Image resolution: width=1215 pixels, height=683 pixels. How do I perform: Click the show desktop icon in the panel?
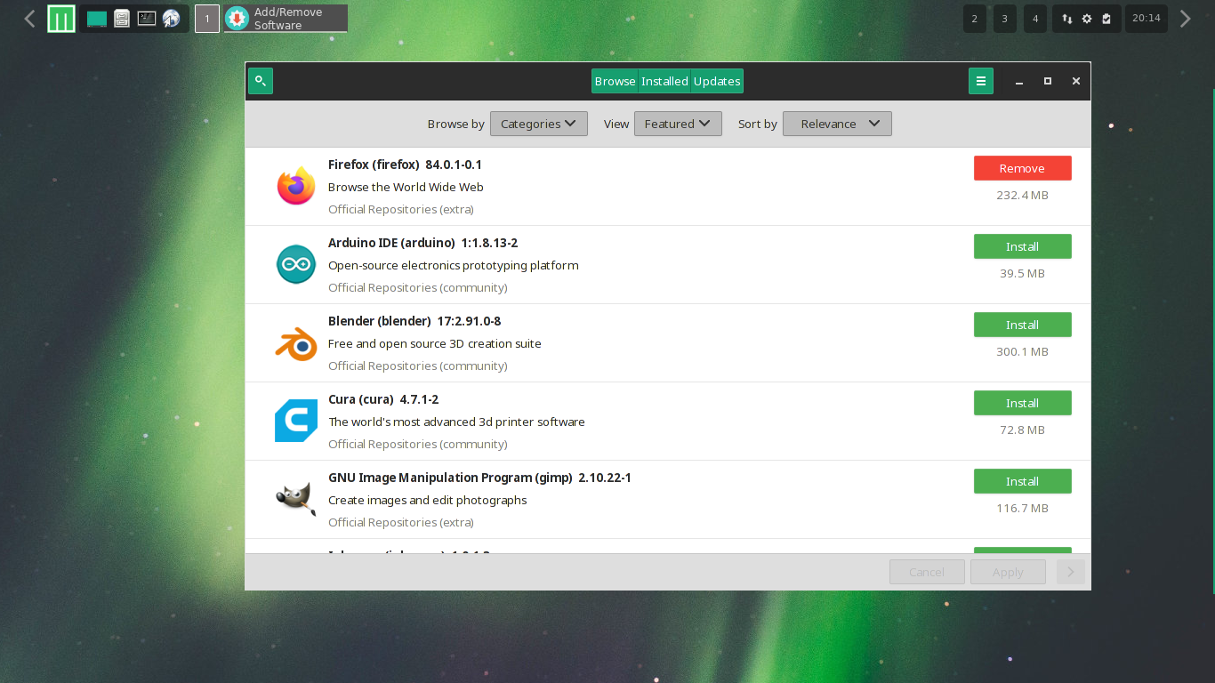(x=97, y=19)
